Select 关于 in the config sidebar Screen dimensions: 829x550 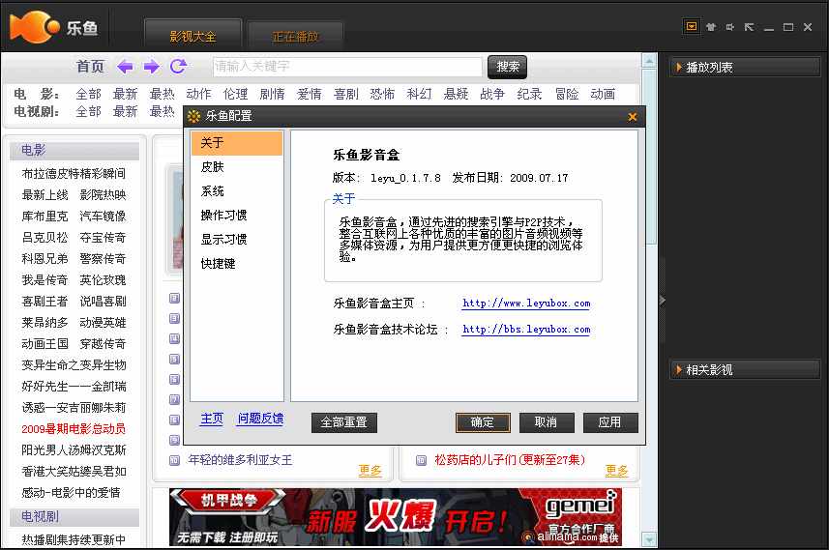click(x=237, y=143)
